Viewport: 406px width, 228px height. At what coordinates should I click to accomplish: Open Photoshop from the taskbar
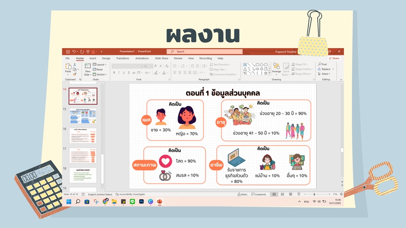click(x=141, y=202)
